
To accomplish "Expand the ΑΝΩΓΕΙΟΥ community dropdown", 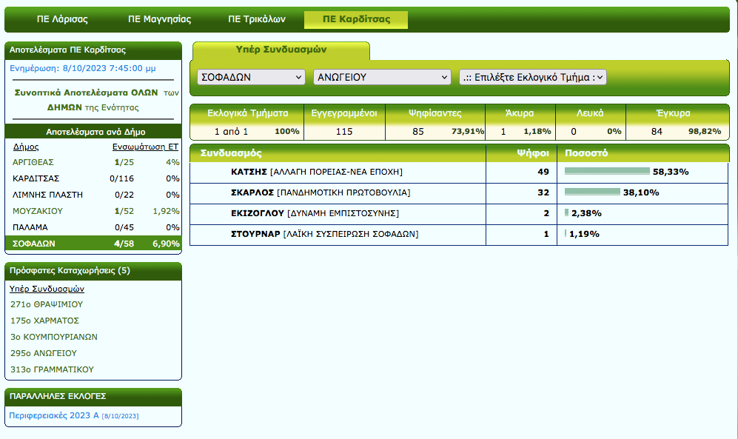I will (382, 77).
